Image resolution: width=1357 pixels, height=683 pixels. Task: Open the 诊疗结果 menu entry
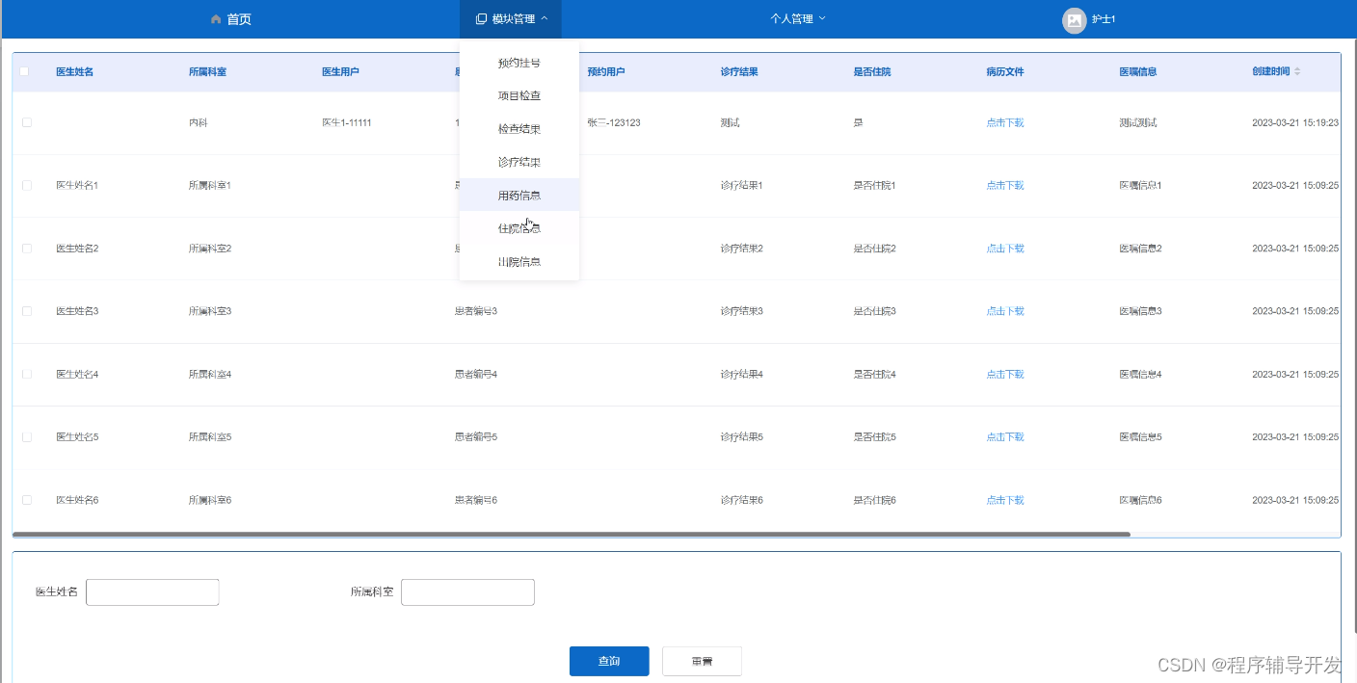coord(519,162)
